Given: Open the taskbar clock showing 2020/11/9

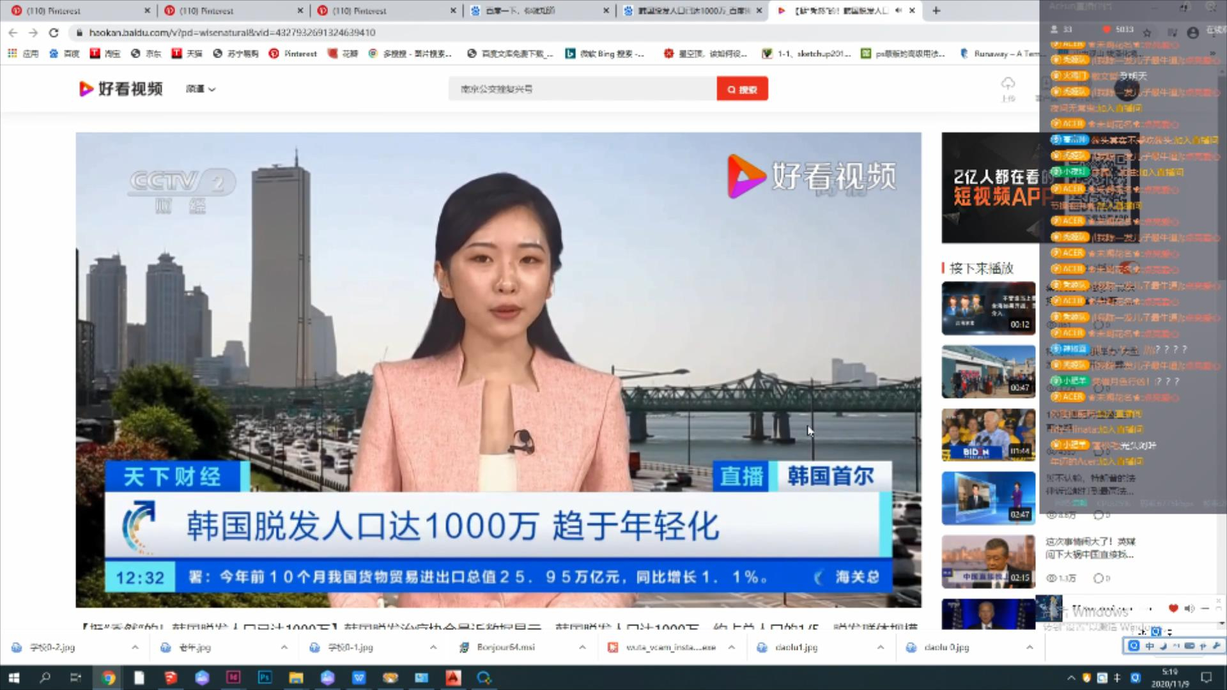Looking at the screenshot, I should pos(1169,677).
